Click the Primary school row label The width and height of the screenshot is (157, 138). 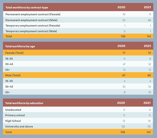(x=15, y=115)
